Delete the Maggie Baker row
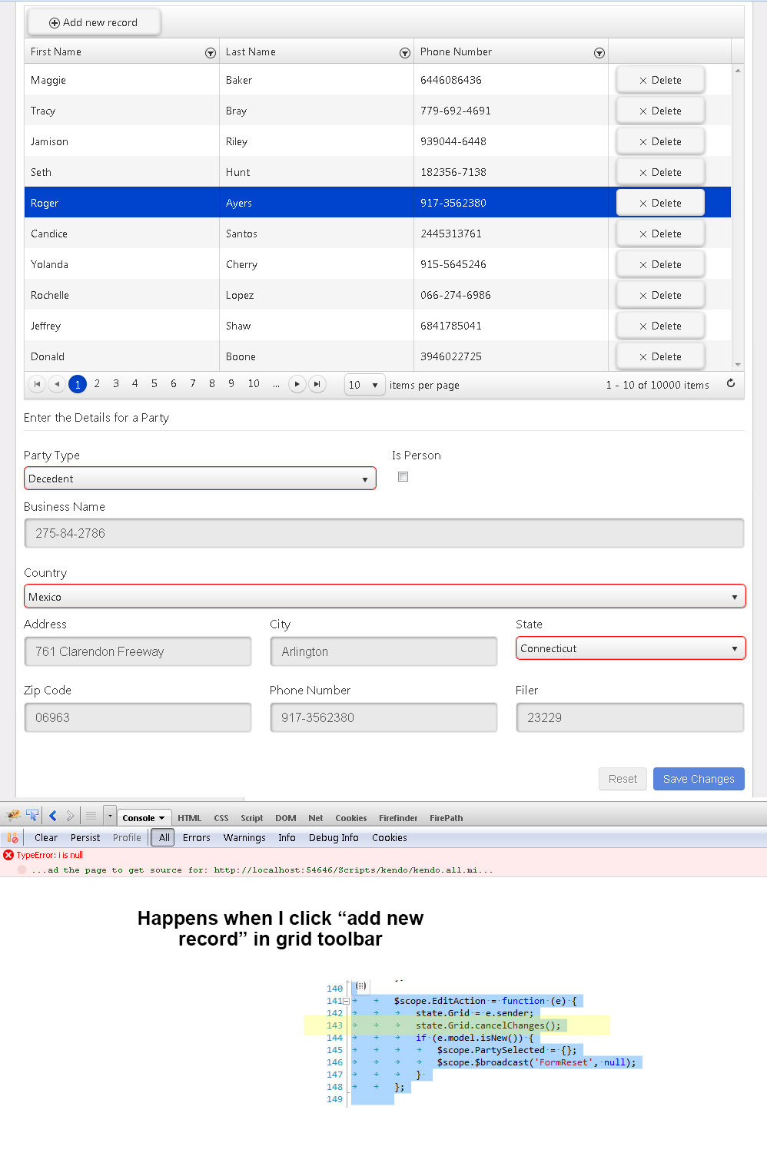 click(660, 80)
